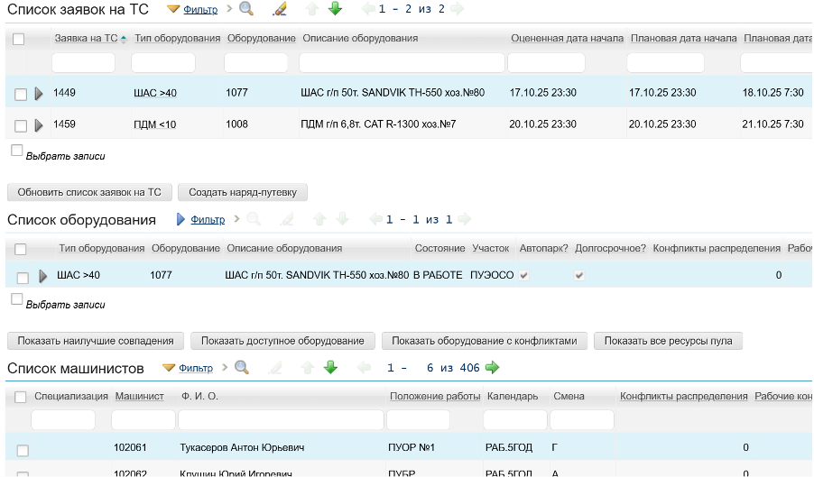Image resolution: width=814 pixels, height=477 pixels.
Task: Expand details of request row 1449
Action: [x=39, y=94]
